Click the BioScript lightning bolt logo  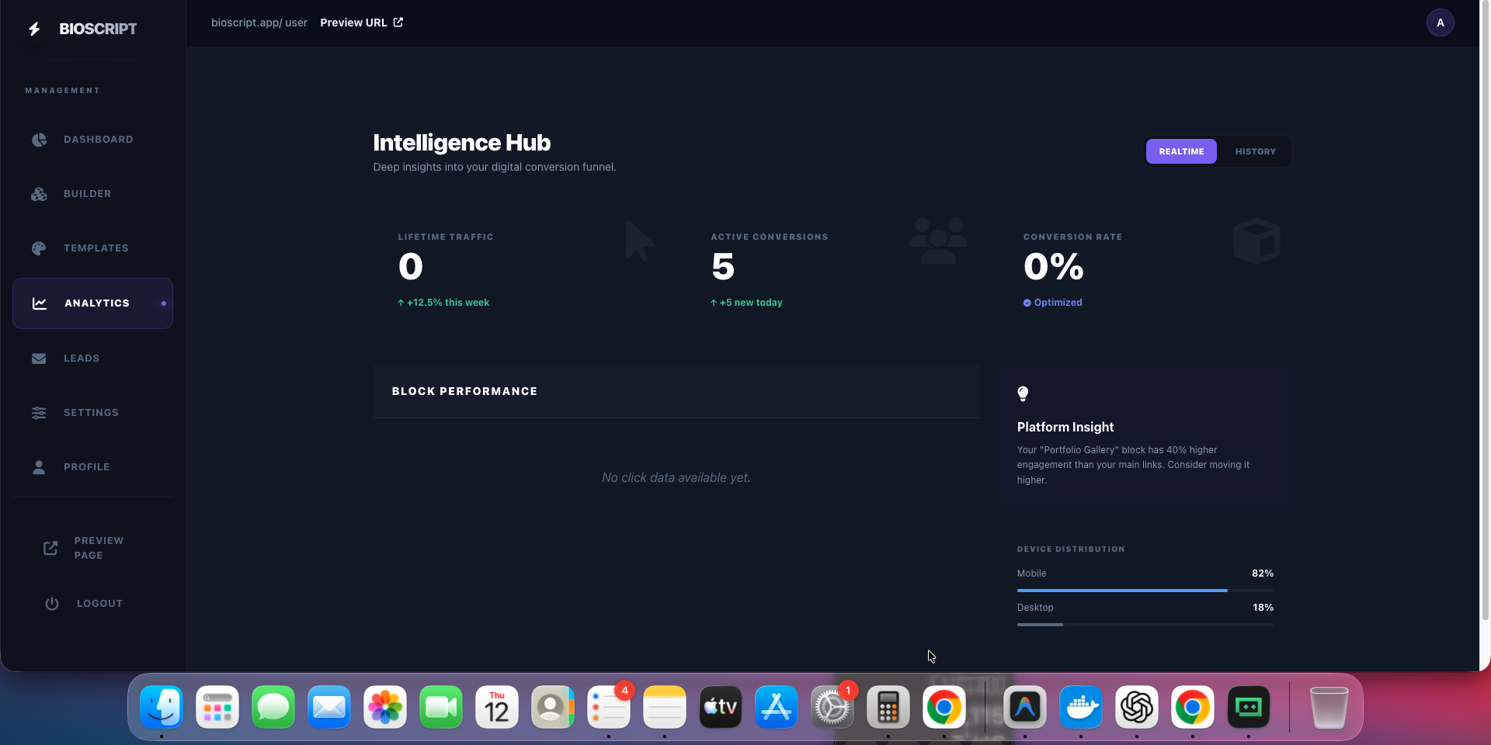point(33,28)
